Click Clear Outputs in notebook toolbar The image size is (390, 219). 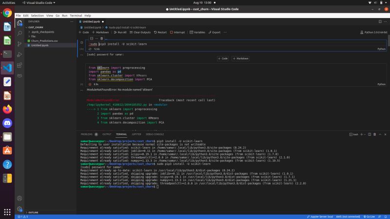coord(140,32)
